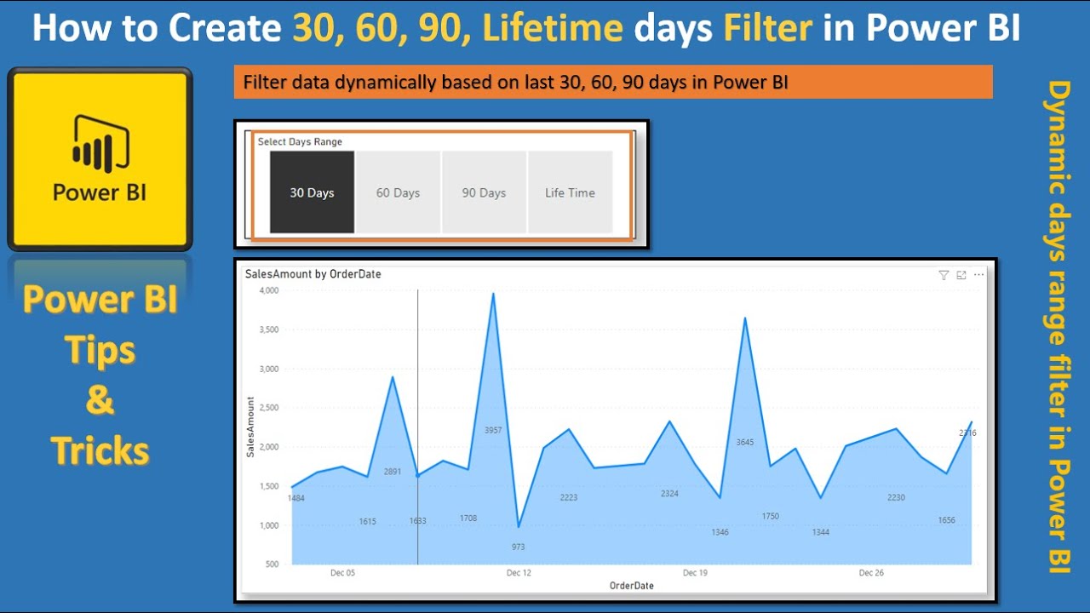Click the 973 data label
This screenshot has width=1090, height=613.
coord(519,547)
